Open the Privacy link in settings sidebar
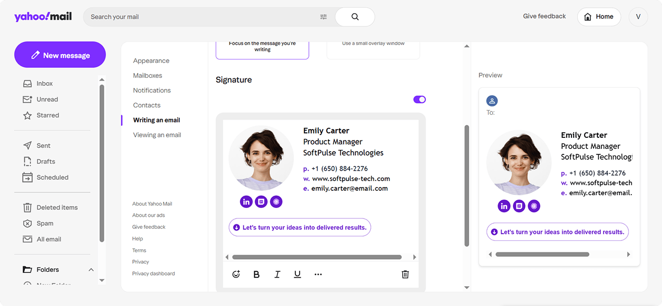 point(141,262)
